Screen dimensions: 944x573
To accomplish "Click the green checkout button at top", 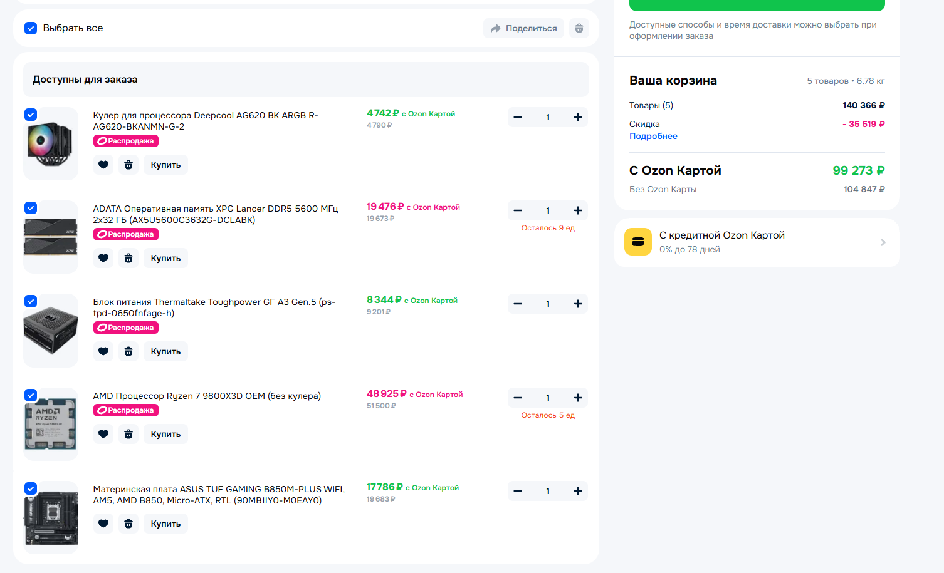I will [x=757, y=5].
